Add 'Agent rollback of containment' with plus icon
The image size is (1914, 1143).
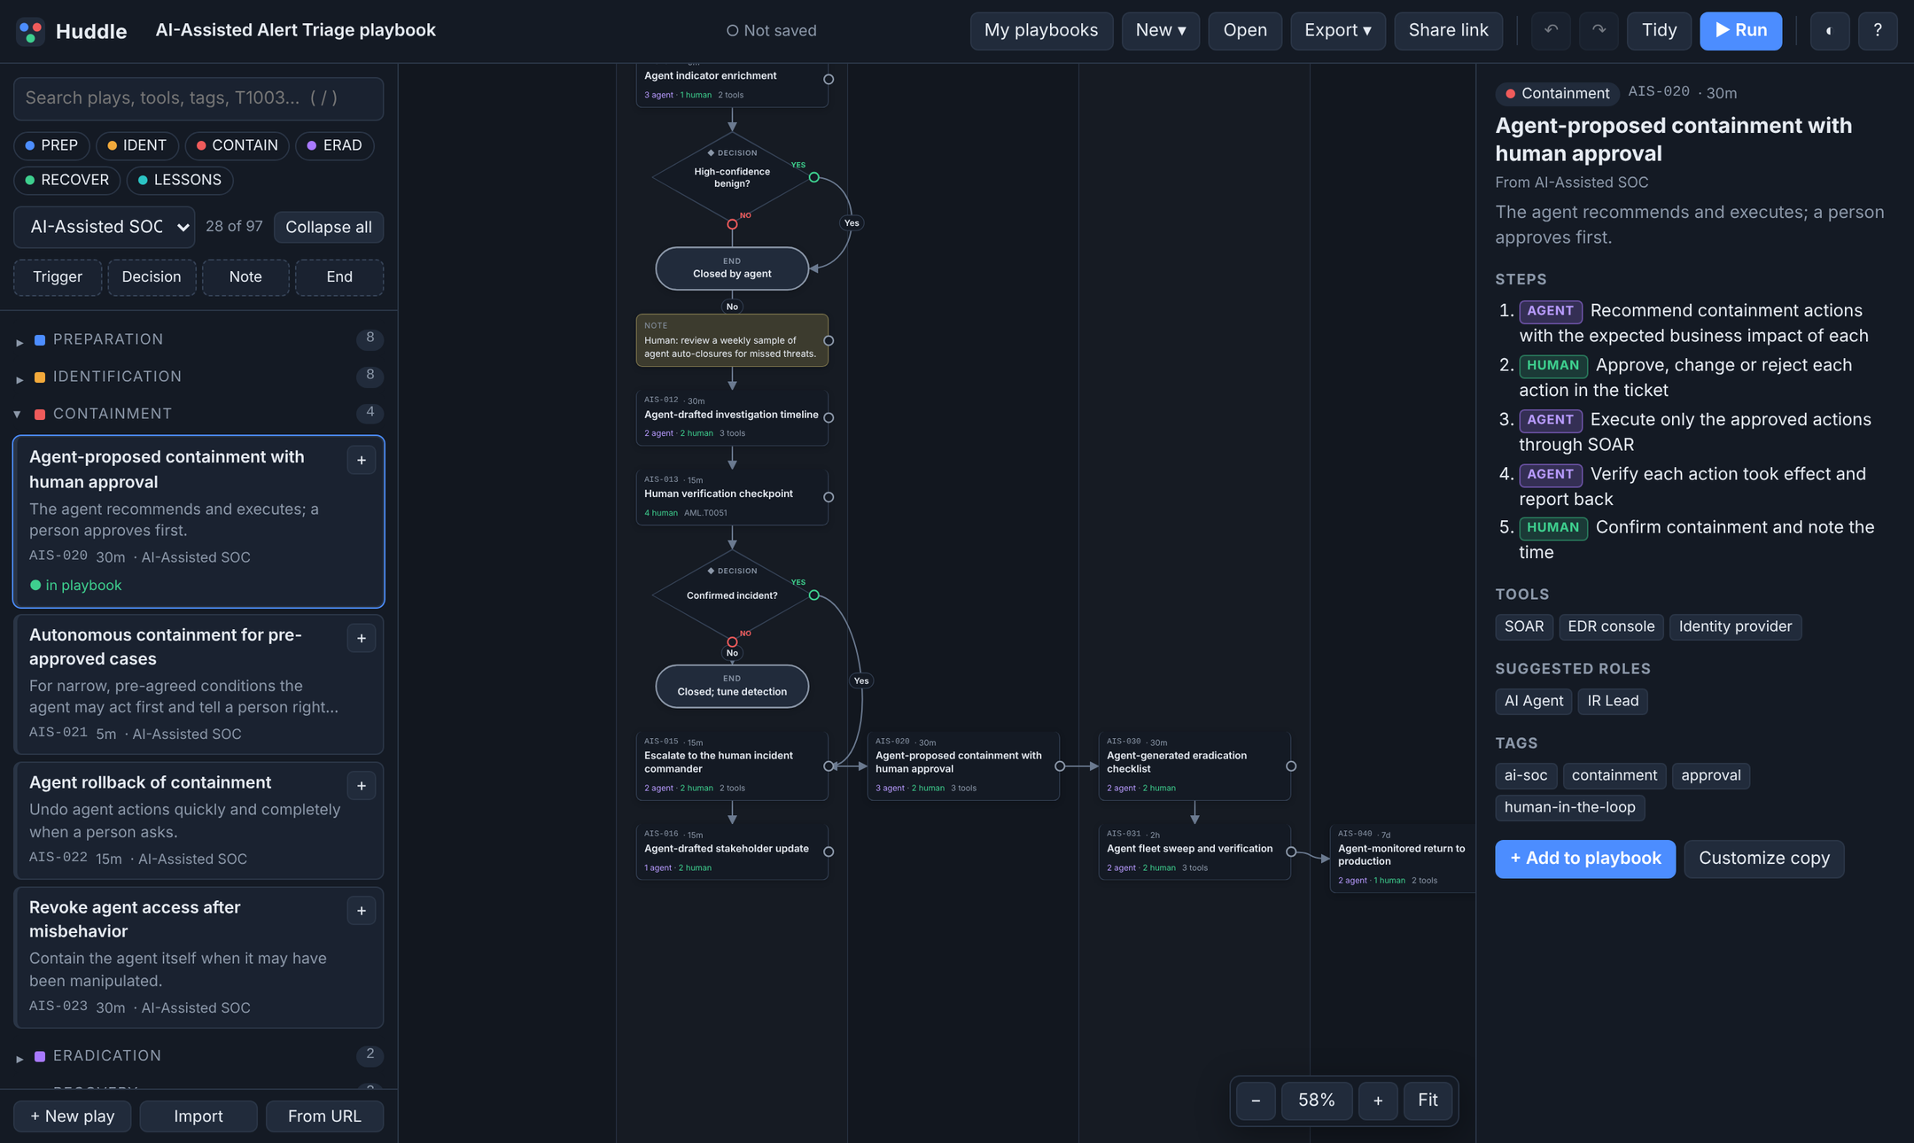362,786
